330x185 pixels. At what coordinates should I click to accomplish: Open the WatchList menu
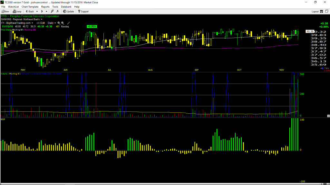(x=13, y=7)
